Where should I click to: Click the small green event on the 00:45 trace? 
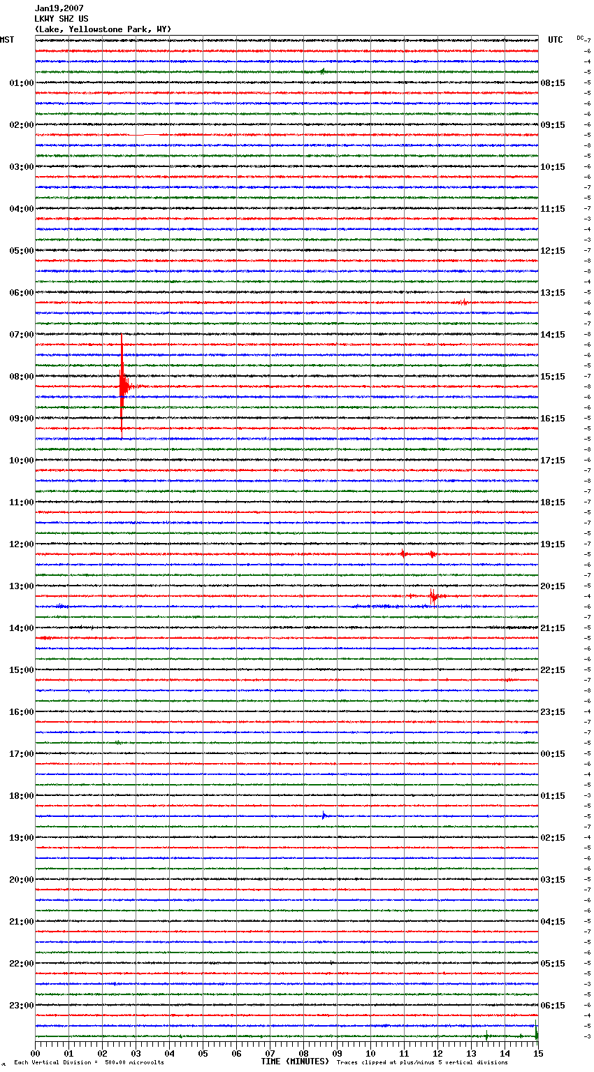pyautogui.click(x=322, y=71)
